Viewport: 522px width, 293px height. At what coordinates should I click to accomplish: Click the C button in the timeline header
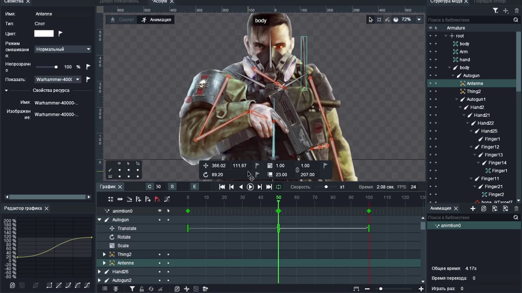tap(150, 187)
